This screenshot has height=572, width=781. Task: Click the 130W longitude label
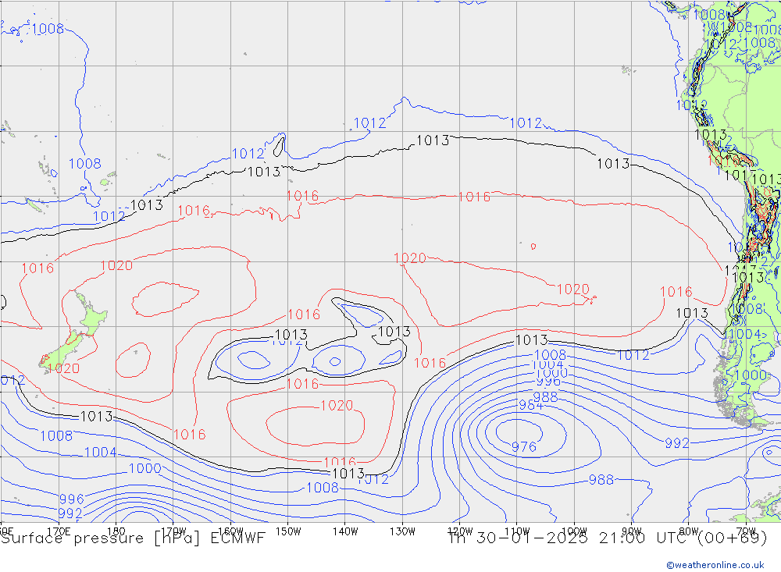coord(402,531)
